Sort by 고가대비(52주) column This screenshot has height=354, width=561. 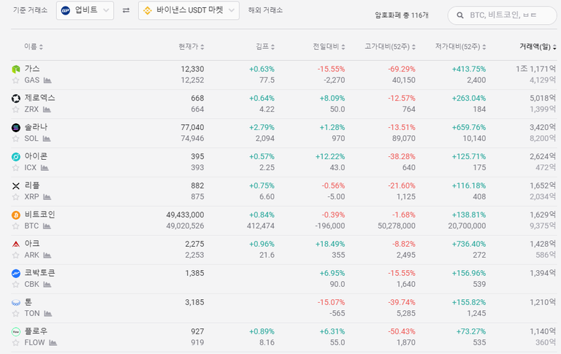coord(390,47)
